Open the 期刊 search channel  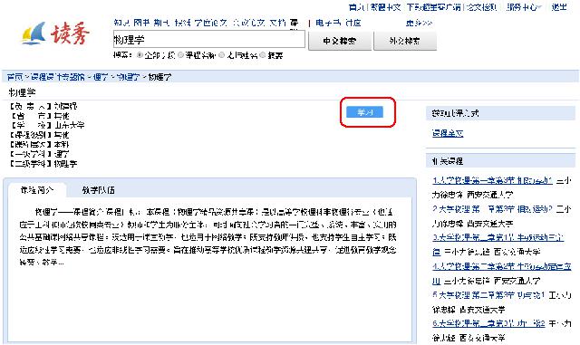click(x=161, y=23)
